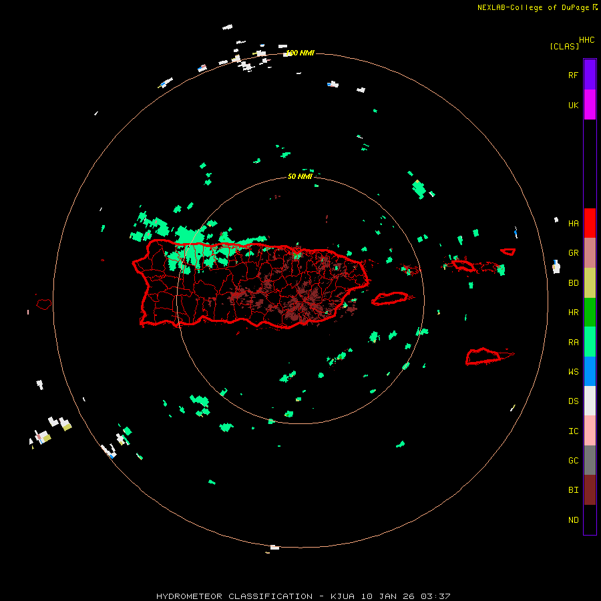The height and width of the screenshot is (601, 601).
Task: Click the RA legend label text
Action: click(573, 343)
